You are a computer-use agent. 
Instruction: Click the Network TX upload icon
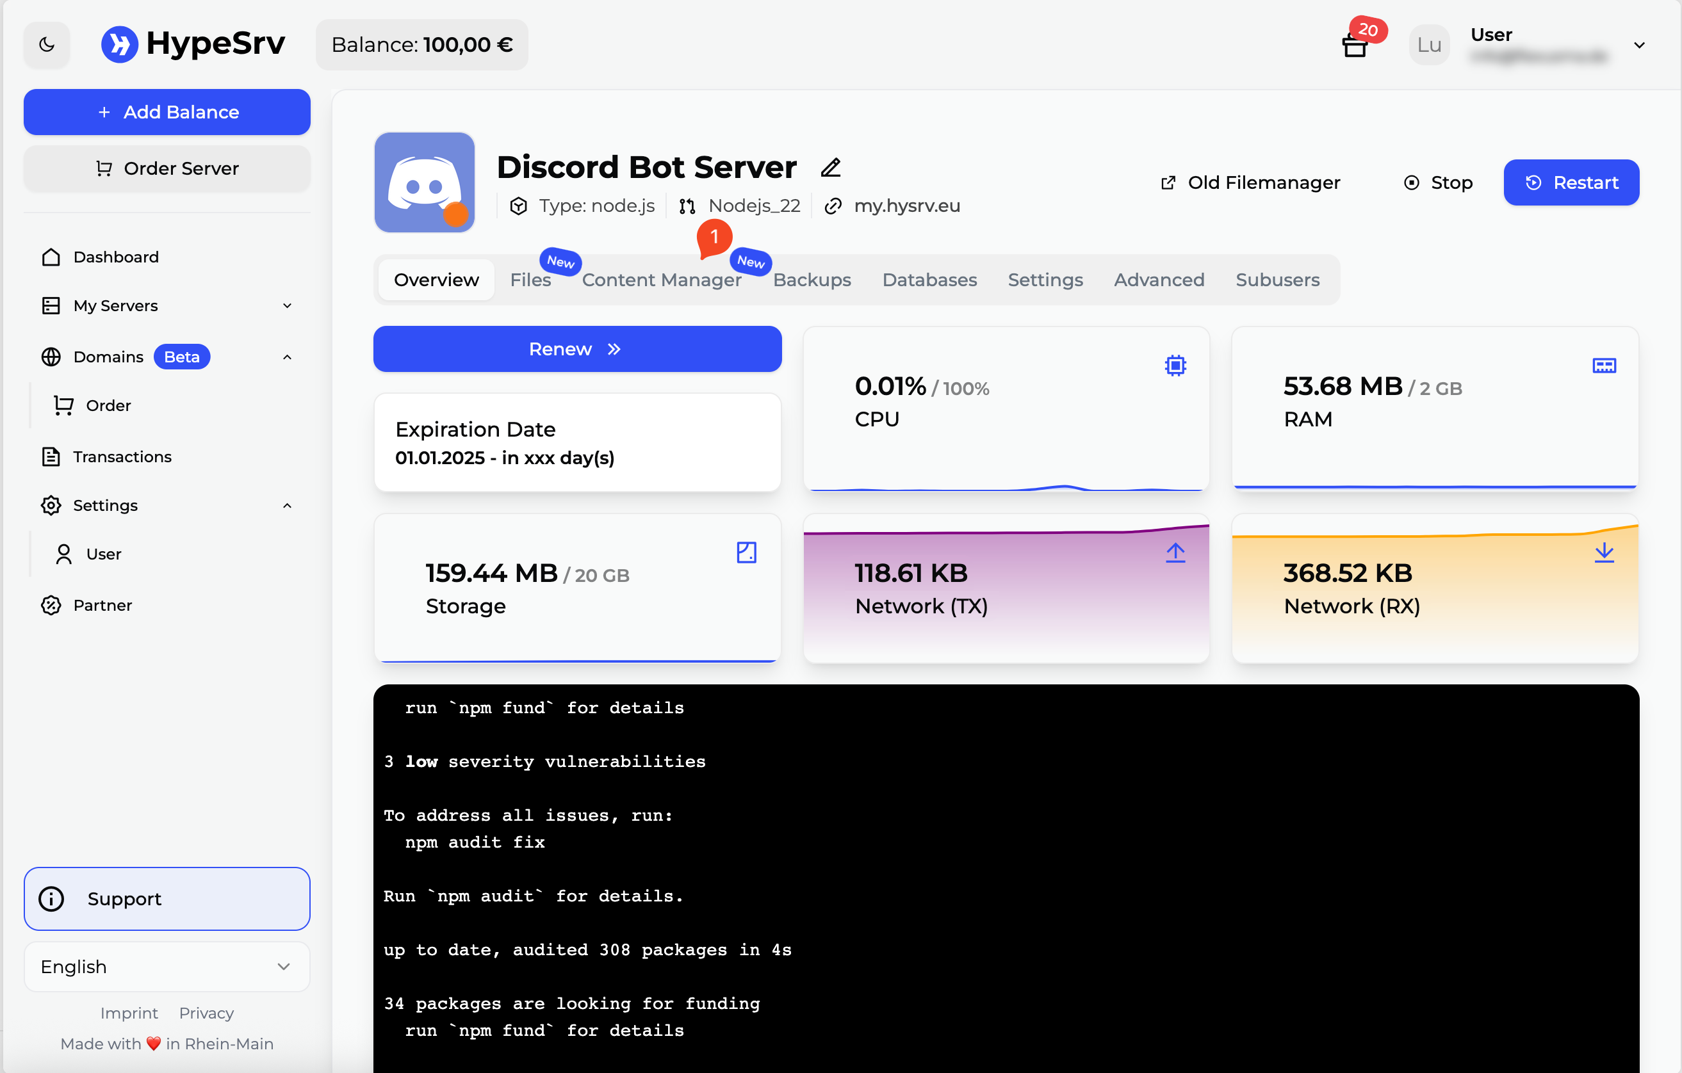[1175, 553]
